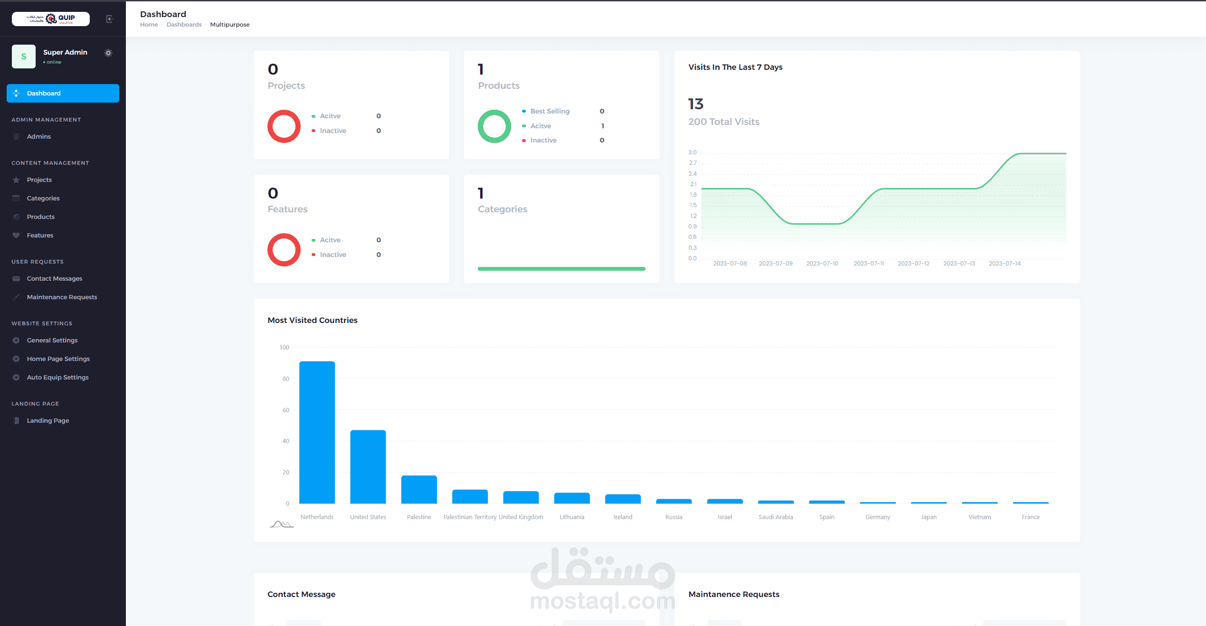Screen dimensions: 1206x626
Task: Click the Projects star icon
Action: click(x=16, y=180)
